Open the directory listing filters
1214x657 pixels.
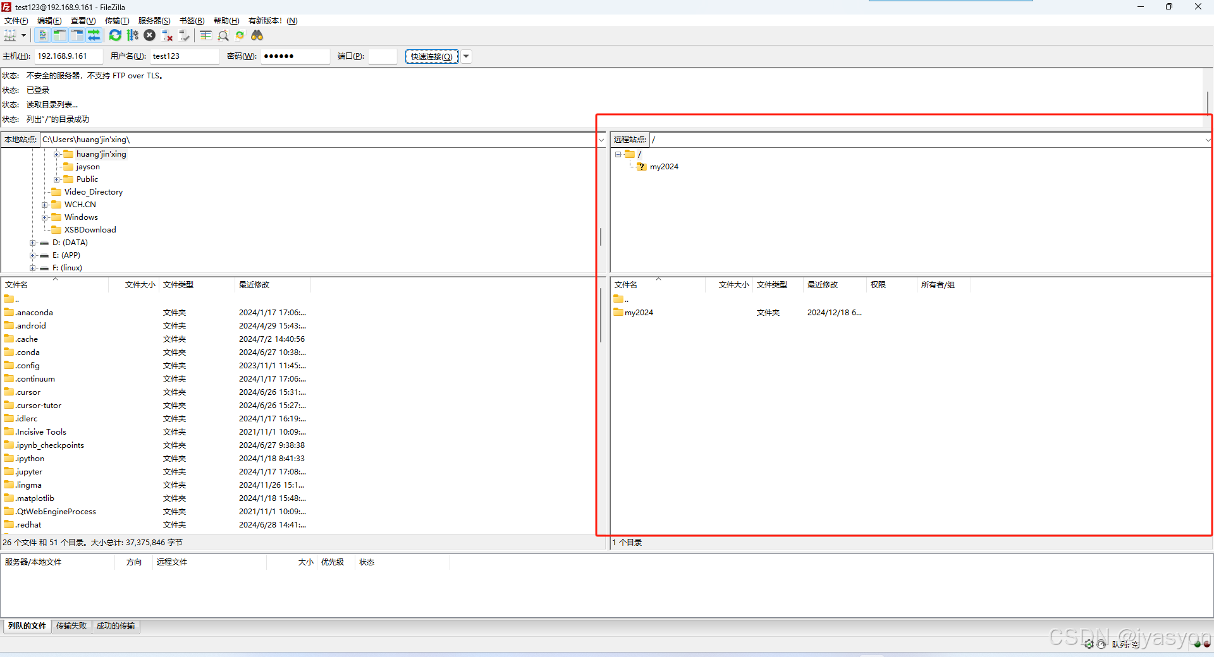(205, 35)
